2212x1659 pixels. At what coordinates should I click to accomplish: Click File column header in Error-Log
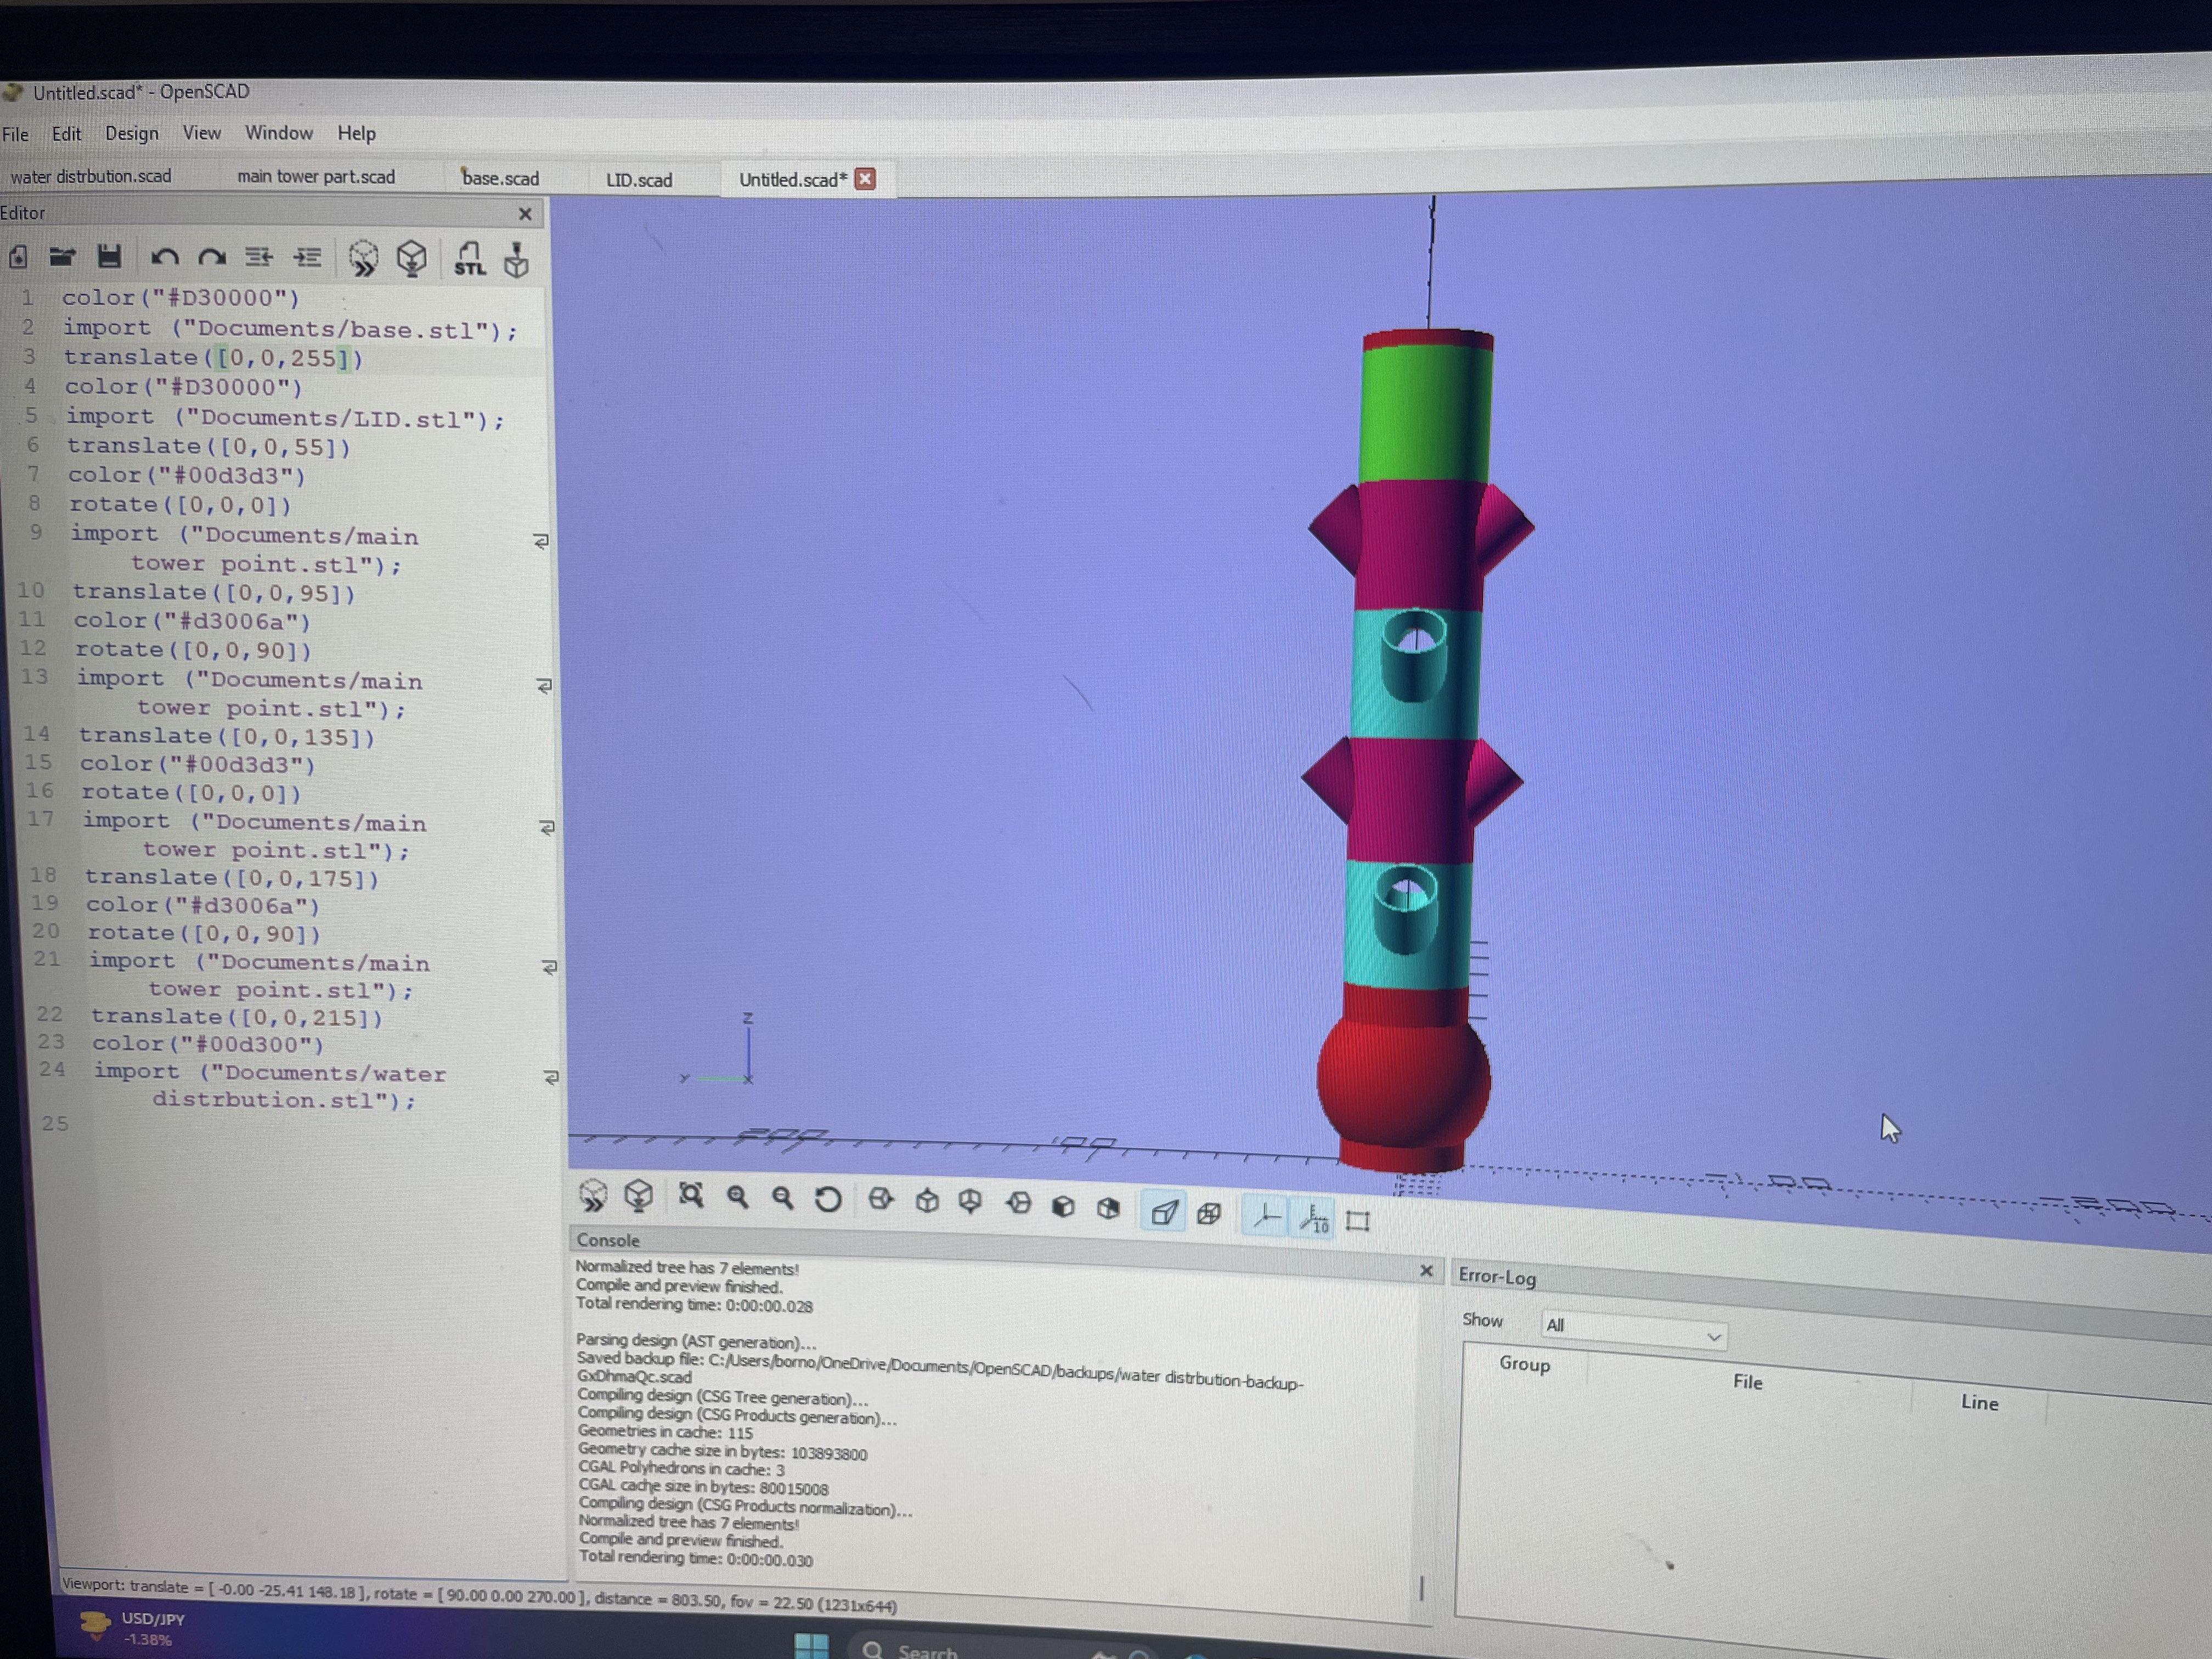(x=1747, y=1381)
